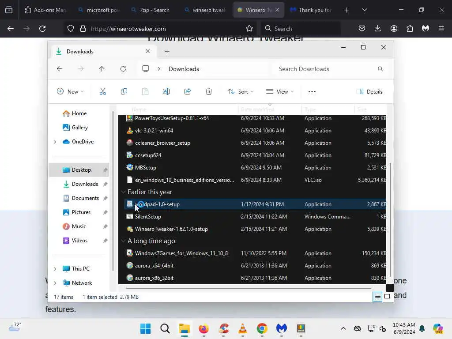Expand OneDrive in the navigation pane
The width and height of the screenshot is (452, 339).
(x=55, y=142)
